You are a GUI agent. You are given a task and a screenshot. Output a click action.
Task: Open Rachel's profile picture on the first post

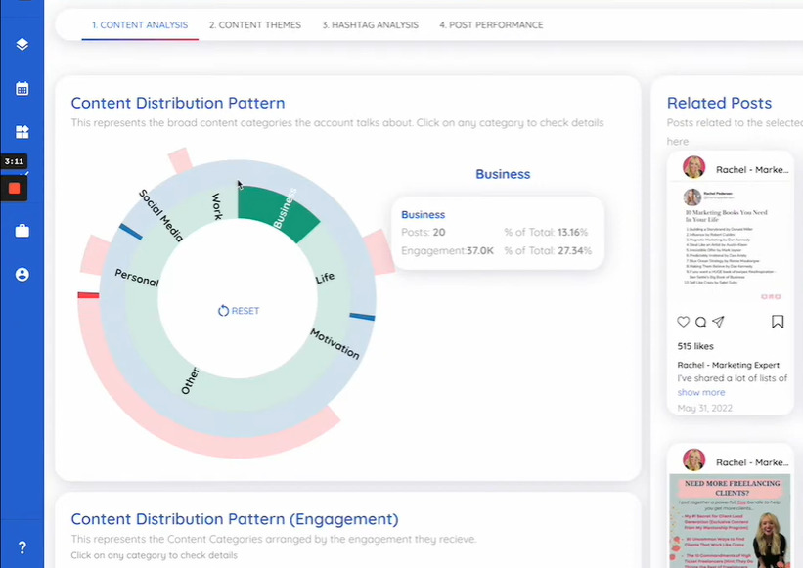point(692,166)
